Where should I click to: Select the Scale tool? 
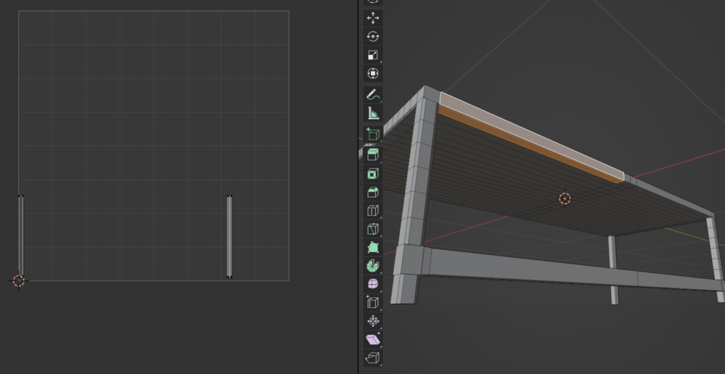click(x=372, y=55)
